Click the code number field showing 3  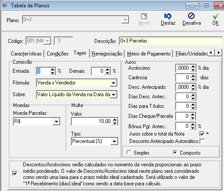64,41
